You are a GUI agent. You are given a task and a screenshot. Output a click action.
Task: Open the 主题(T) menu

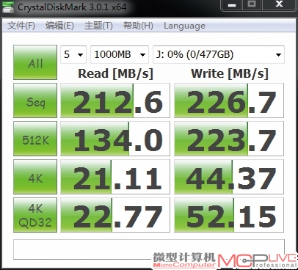[98, 26]
